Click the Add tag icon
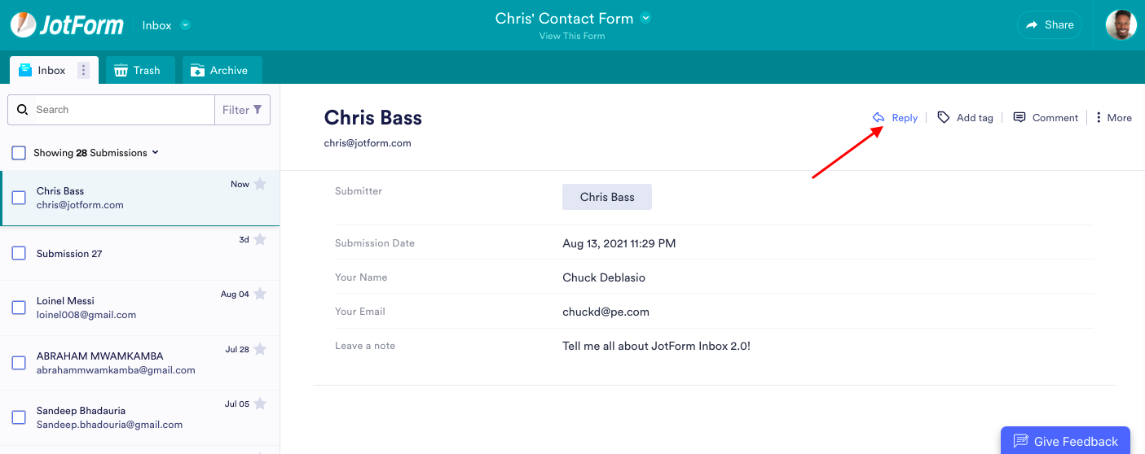The height and width of the screenshot is (454, 1145). tap(944, 118)
